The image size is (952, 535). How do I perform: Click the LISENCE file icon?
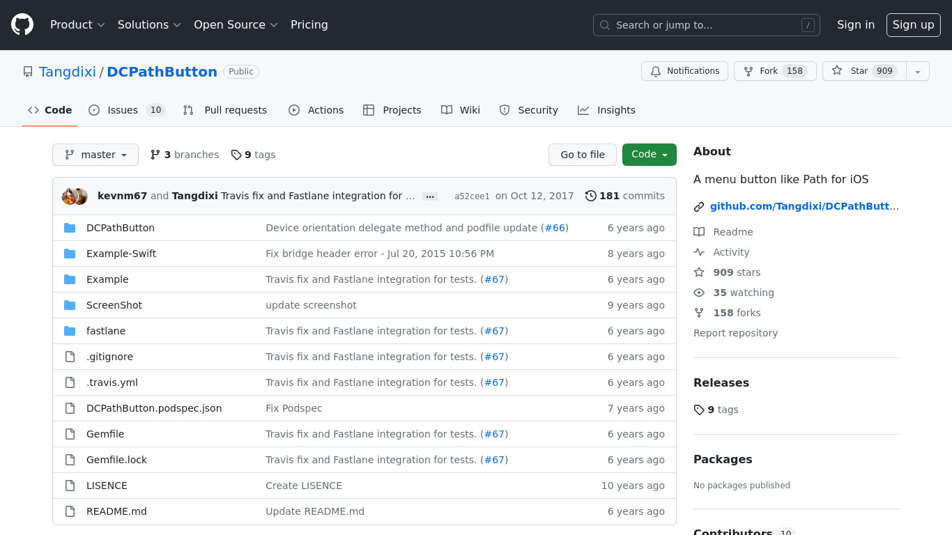(x=70, y=486)
